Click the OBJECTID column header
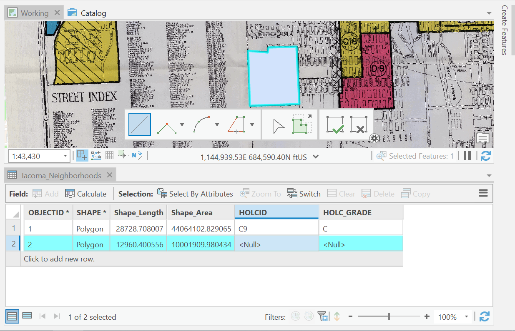This screenshot has height=331, width=515. [x=48, y=212]
